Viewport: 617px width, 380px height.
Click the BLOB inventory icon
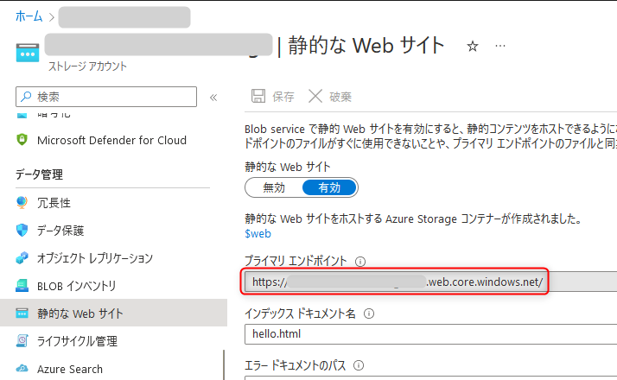click(22, 286)
